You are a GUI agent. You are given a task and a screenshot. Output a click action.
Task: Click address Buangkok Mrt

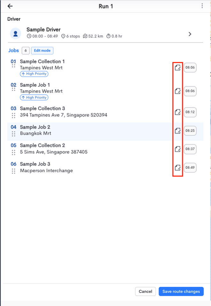click(36, 133)
